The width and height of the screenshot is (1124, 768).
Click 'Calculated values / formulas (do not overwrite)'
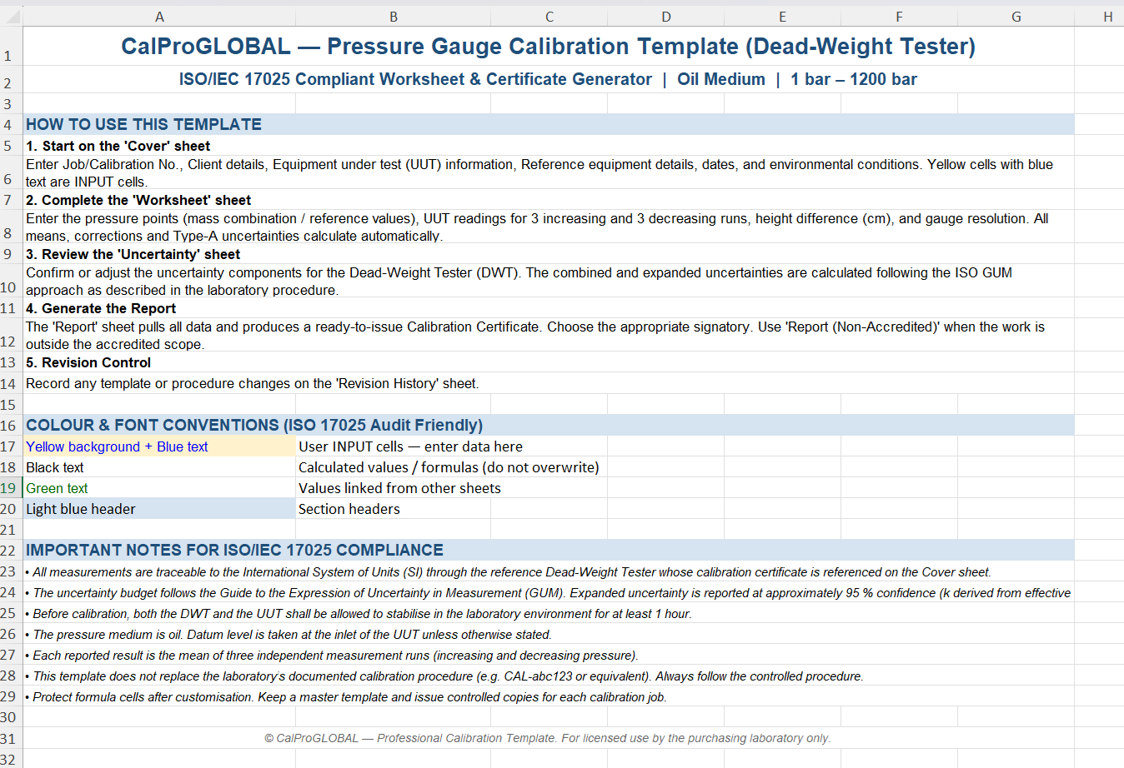(x=449, y=467)
